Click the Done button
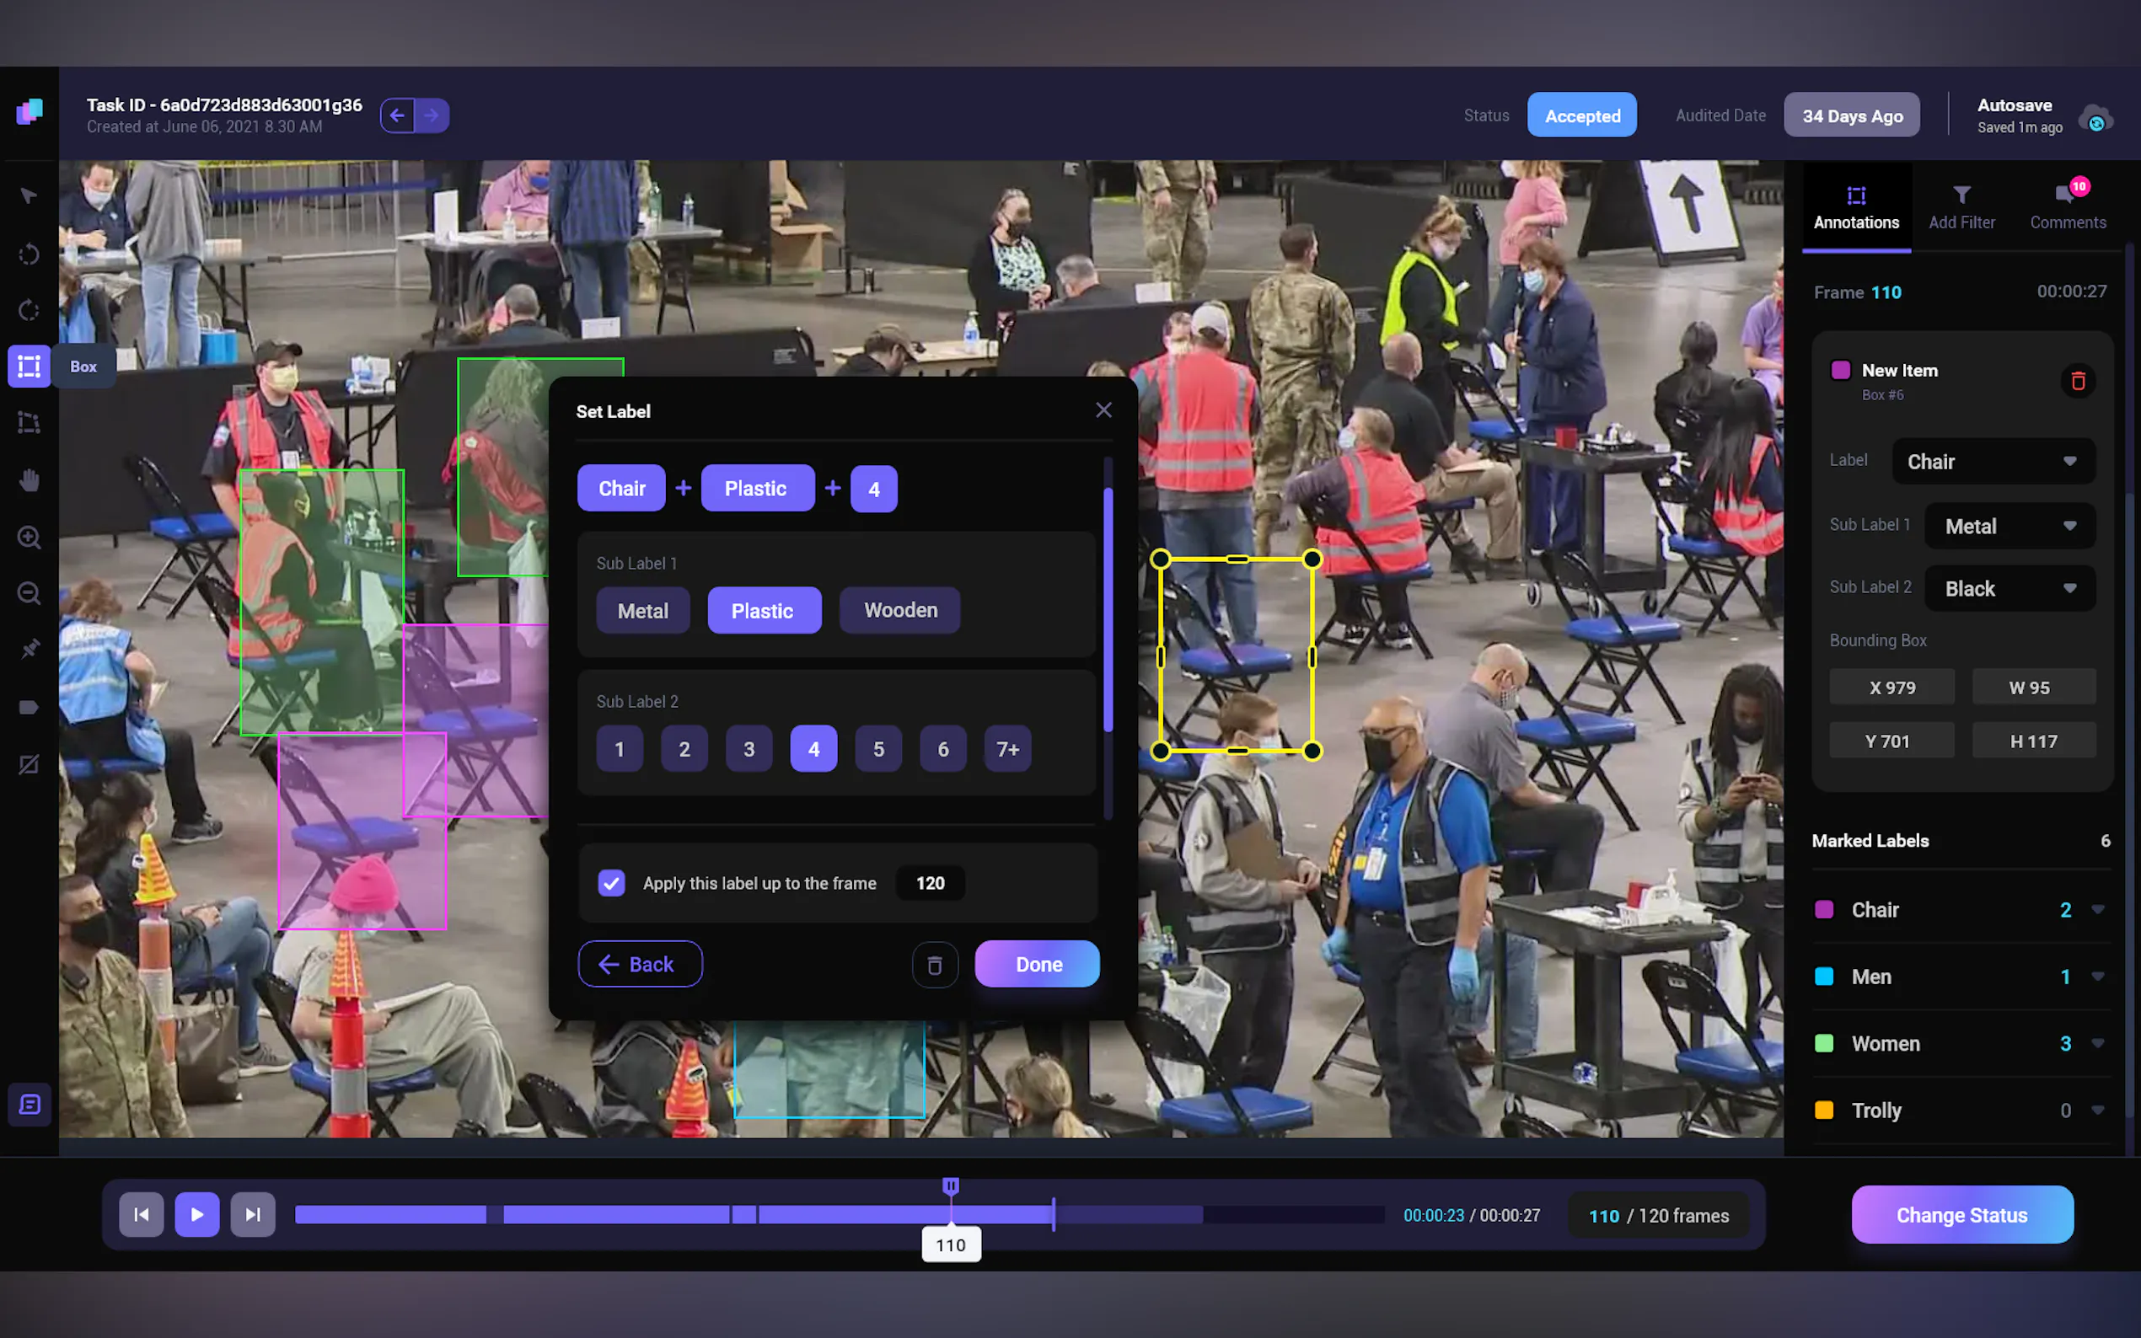This screenshot has height=1338, width=2141. (1037, 964)
